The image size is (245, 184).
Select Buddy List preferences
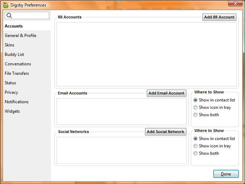pos(14,54)
